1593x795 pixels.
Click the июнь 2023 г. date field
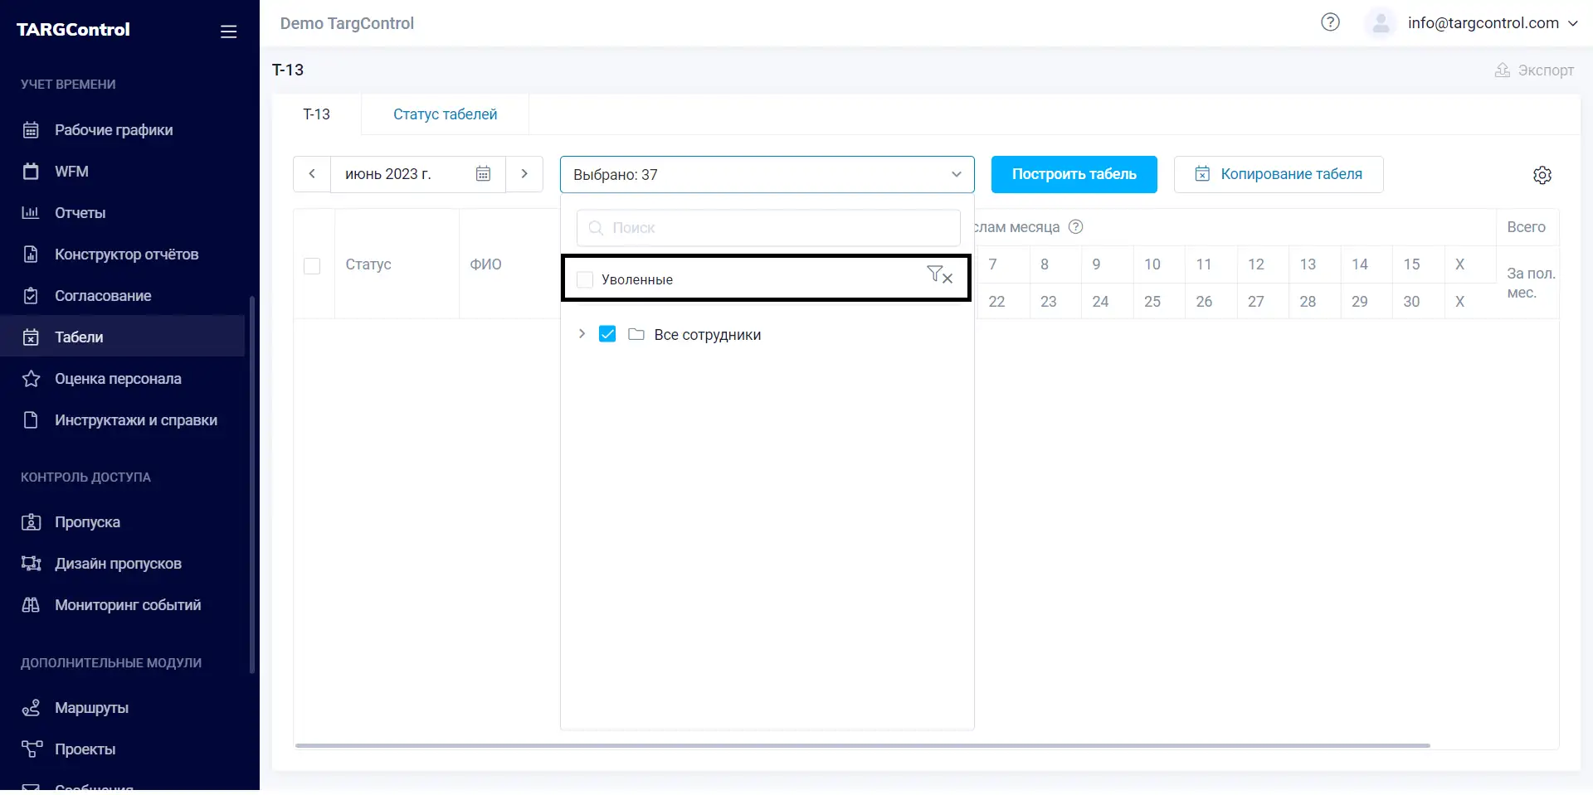tap(418, 174)
